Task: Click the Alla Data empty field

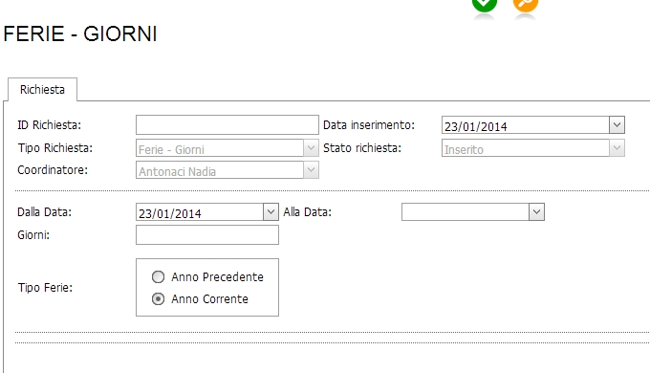Action: click(466, 212)
